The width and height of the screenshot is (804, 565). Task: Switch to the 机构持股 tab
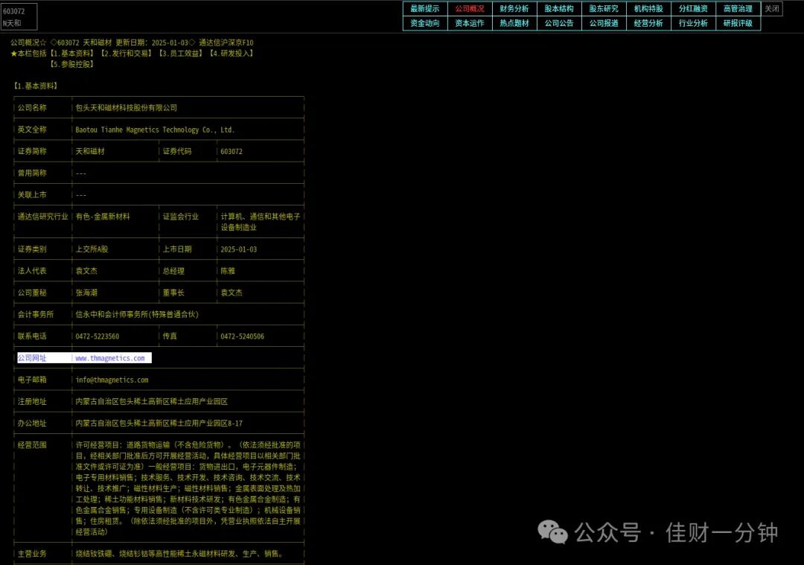coord(648,9)
